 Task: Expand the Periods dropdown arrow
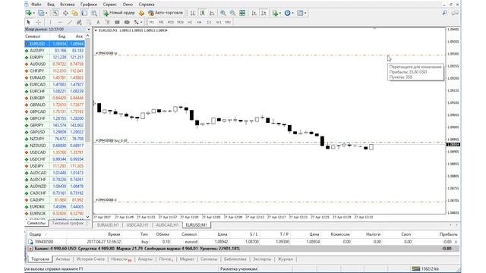point(292,13)
